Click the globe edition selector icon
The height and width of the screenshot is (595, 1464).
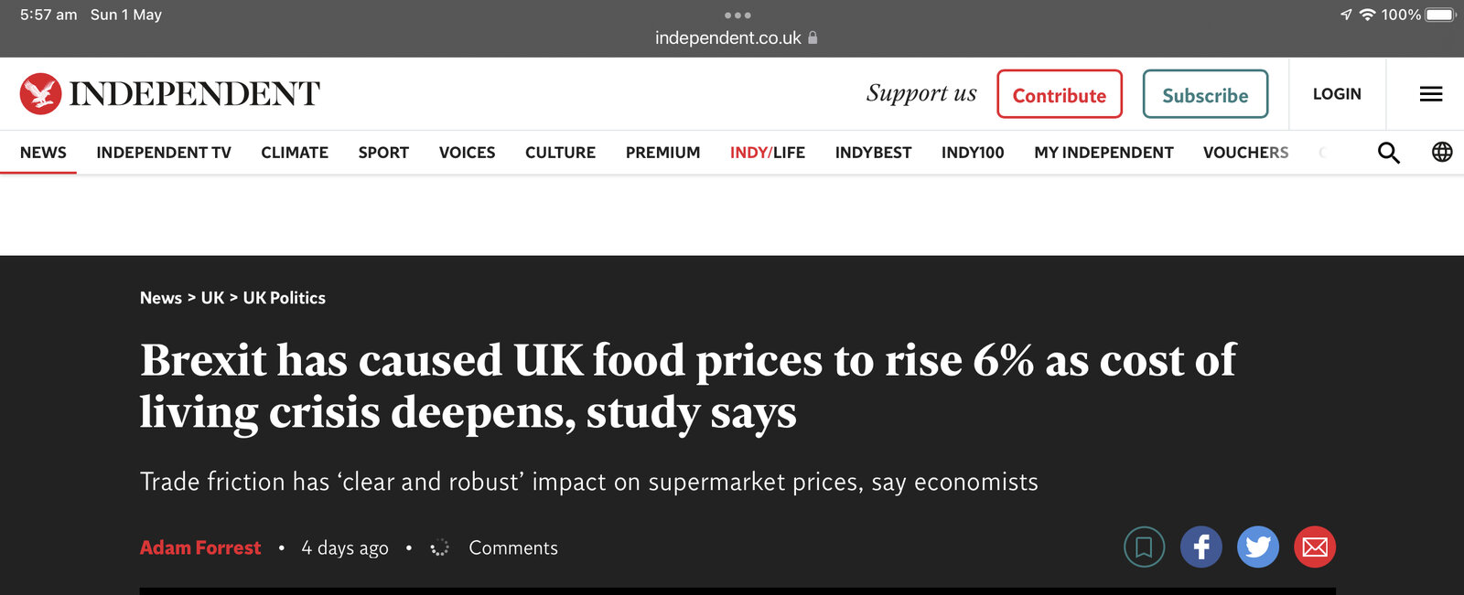pyautogui.click(x=1442, y=153)
